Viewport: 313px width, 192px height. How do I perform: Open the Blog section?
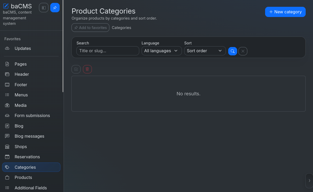[19, 126]
